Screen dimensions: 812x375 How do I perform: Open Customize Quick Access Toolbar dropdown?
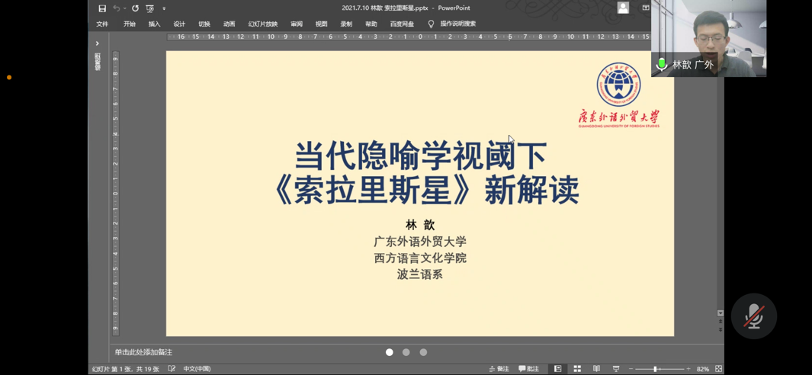pos(164,8)
